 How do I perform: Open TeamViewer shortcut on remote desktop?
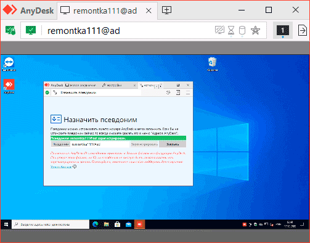click(9, 64)
